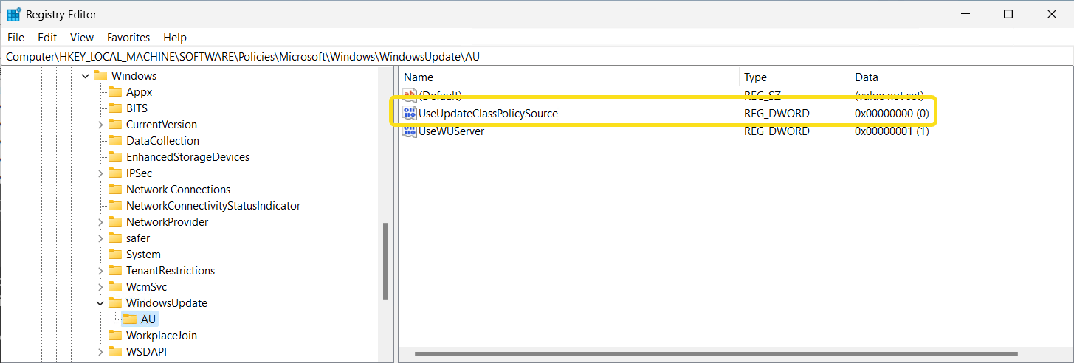Select the WcmSvc folder icon
This screenshot has height=363, width=1074.
(115, 287)
